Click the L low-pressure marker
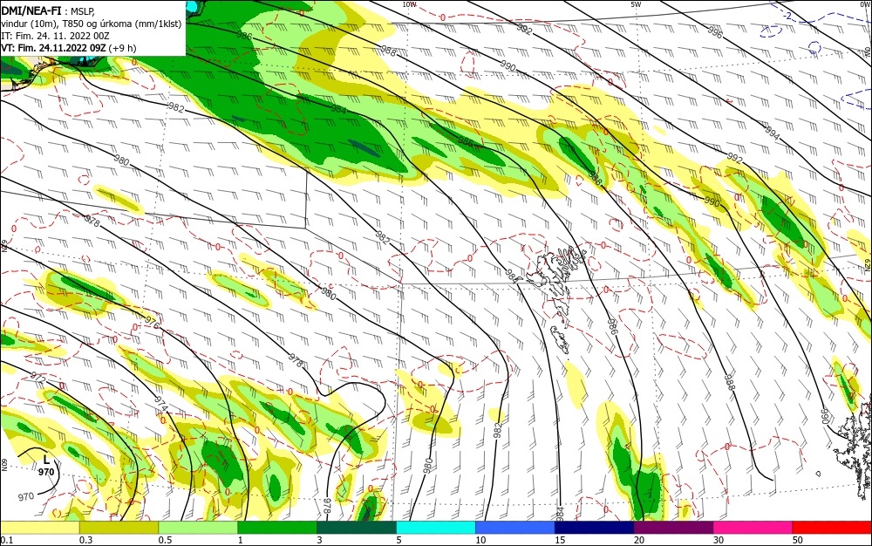Image resolution: width=872 pixels, height=546 pixels. [x=46, y=460]
